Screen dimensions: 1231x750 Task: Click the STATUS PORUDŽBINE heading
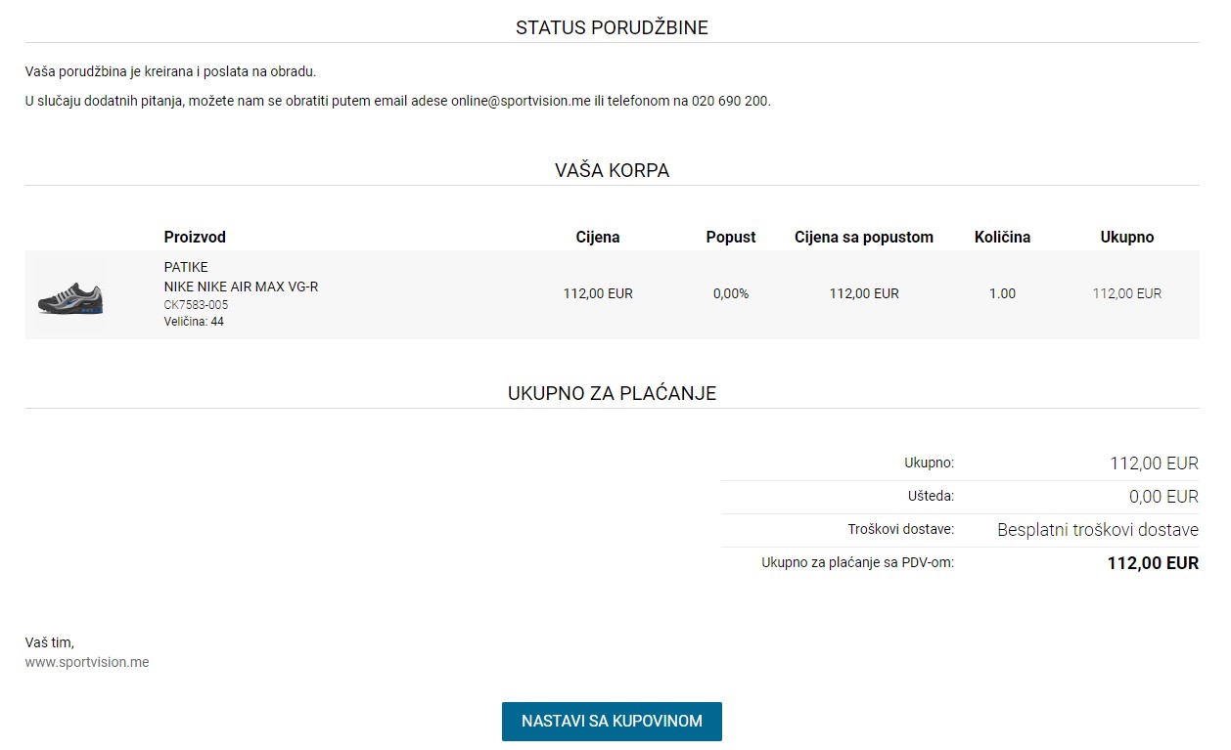[x=612, y=28]
